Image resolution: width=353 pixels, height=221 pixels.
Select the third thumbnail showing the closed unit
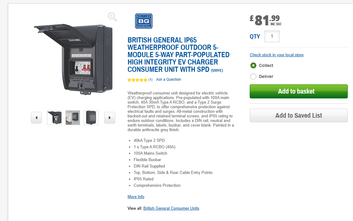pyautogui.click(x=91, y=118)
